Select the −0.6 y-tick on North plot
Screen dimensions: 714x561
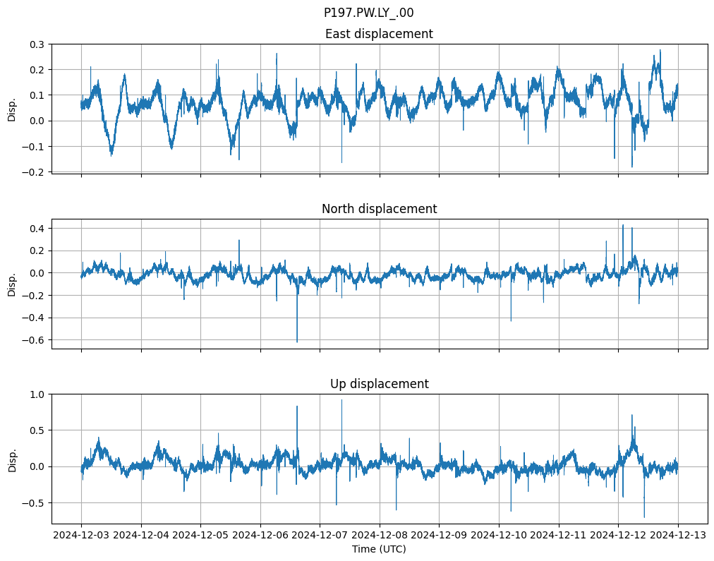tap(34, 340)
